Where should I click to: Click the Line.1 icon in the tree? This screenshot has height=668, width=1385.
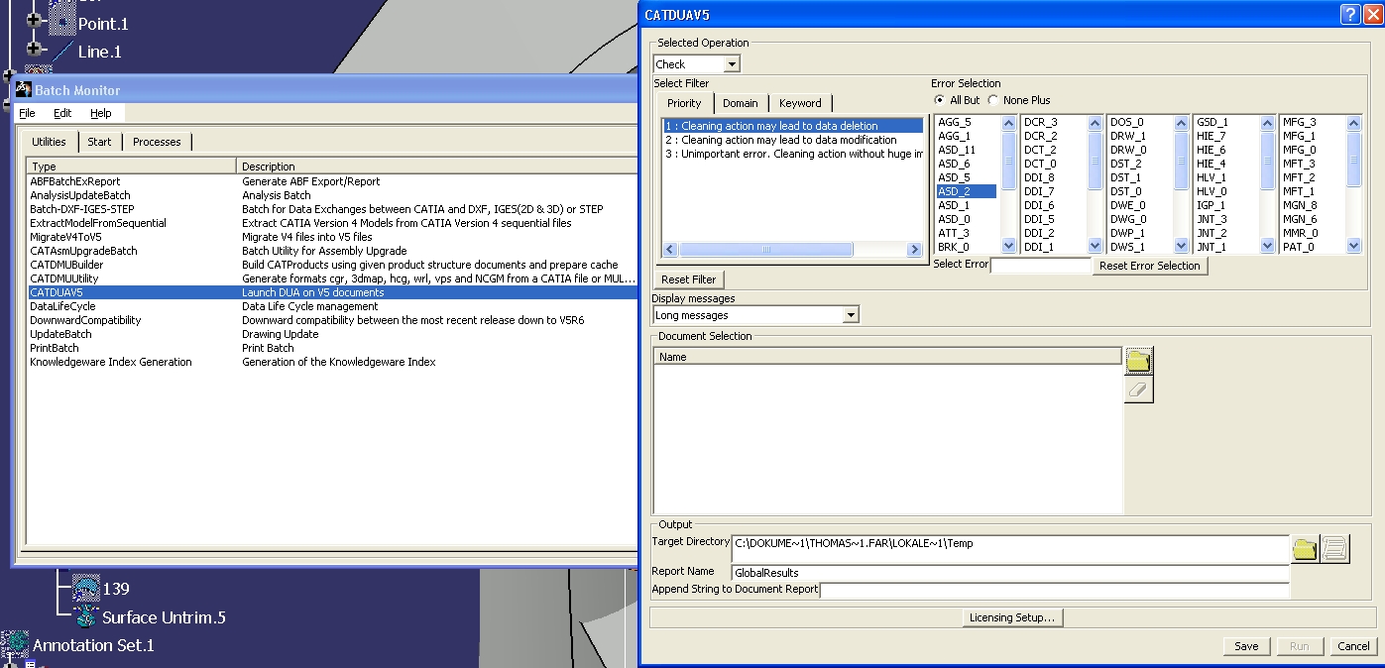[62, 51]
